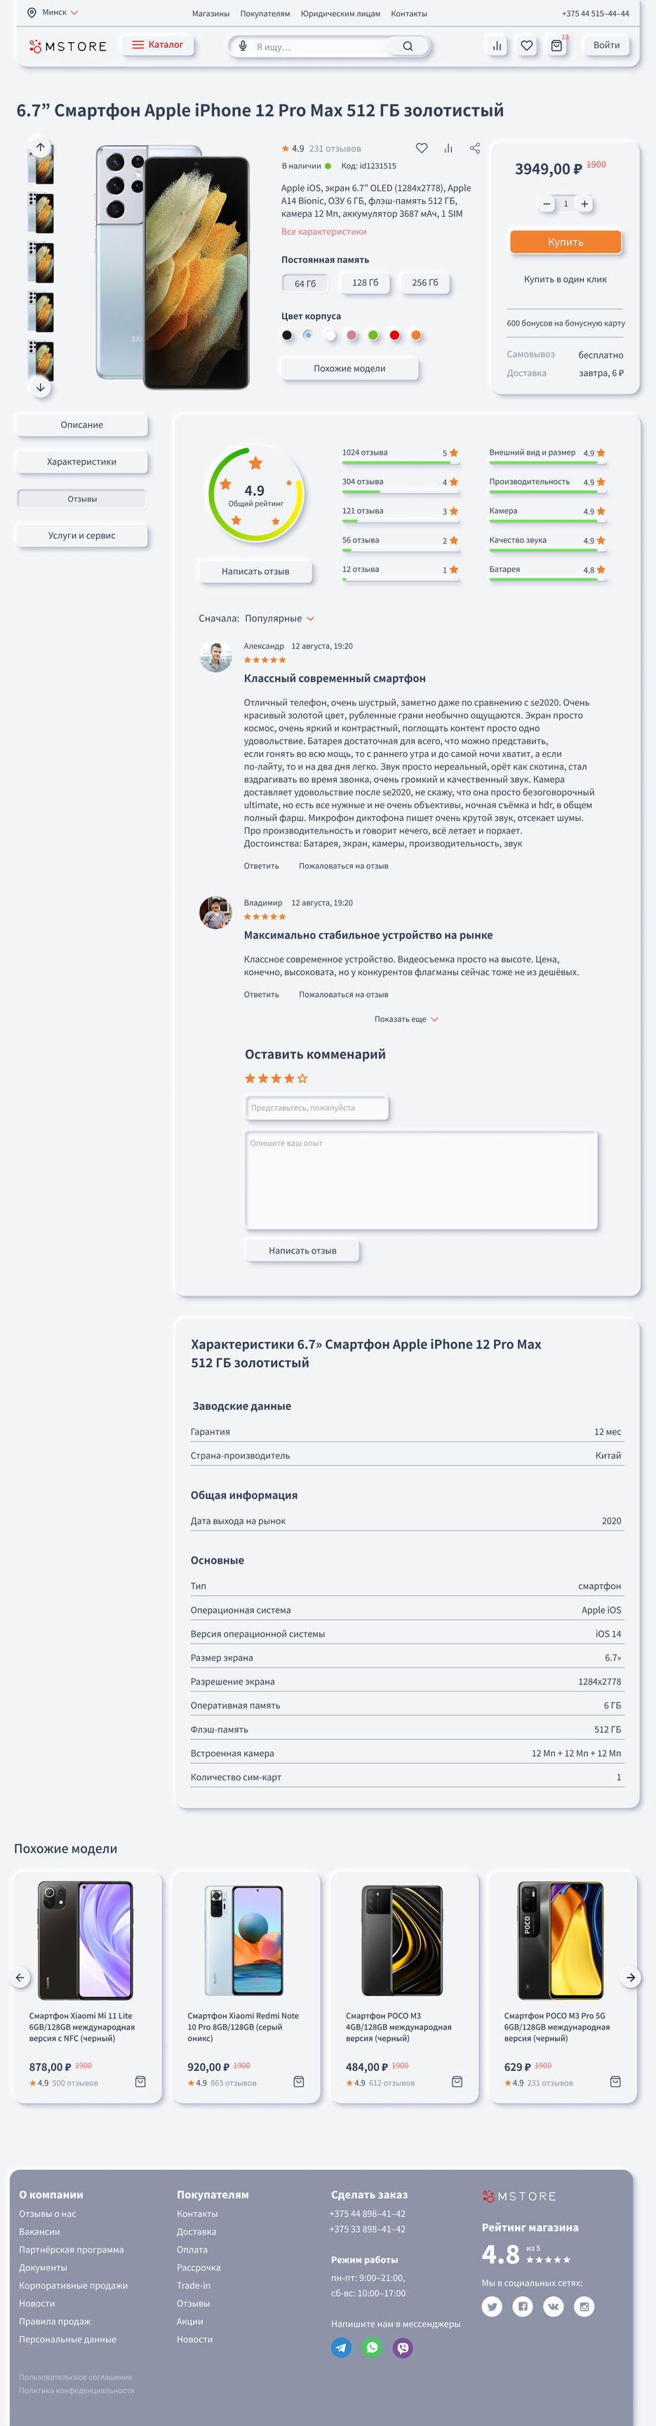Select 128 ГБ memory option

tap(365, 283)
